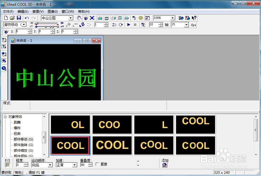Screen dimensions: 261x176
Task: Click the context help arrow-question icon
Action: pyautogui.click(x=194, y=18)
